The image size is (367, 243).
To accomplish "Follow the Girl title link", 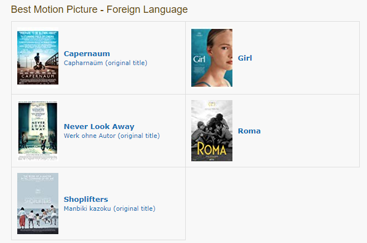I will click(x=245, y=58).
